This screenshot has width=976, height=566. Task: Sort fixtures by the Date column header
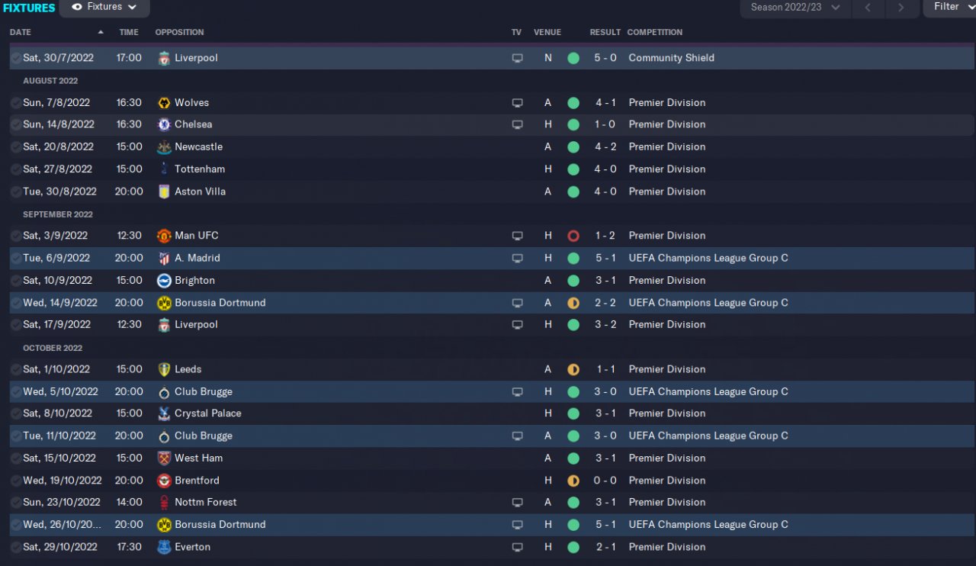tap(21, 32)
